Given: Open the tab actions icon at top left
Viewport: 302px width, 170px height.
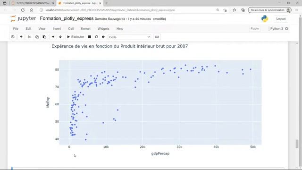Looking at the screenshot, I should (x=5, y=3).
